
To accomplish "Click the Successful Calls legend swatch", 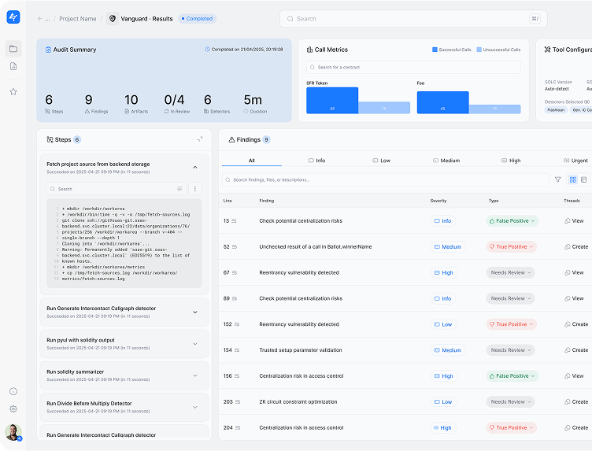I will coord(435,50).
